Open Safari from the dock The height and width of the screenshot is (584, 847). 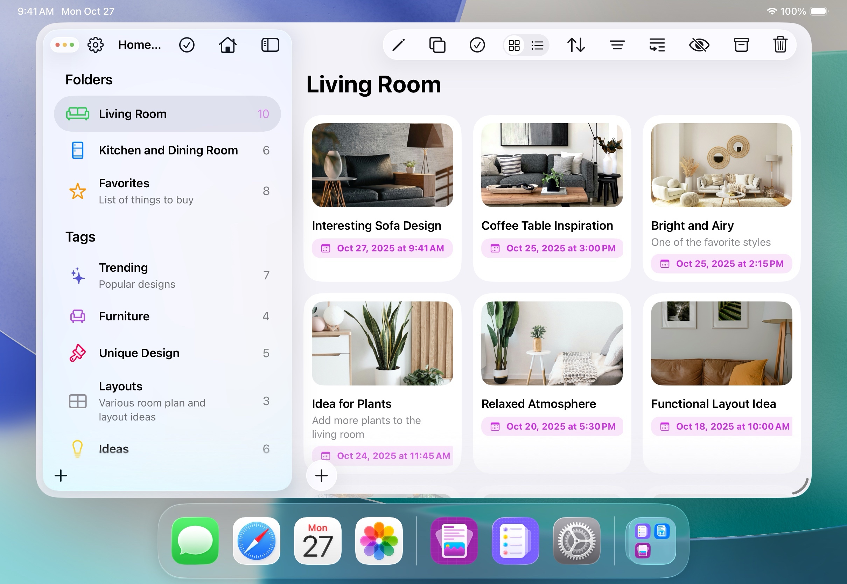click(256, 541)
